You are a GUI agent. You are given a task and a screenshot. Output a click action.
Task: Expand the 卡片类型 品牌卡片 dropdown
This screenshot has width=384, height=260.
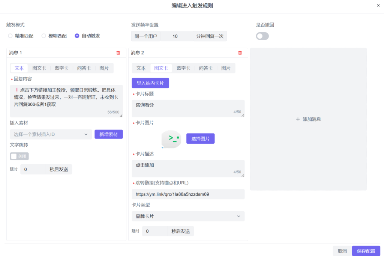coord(188,216)
